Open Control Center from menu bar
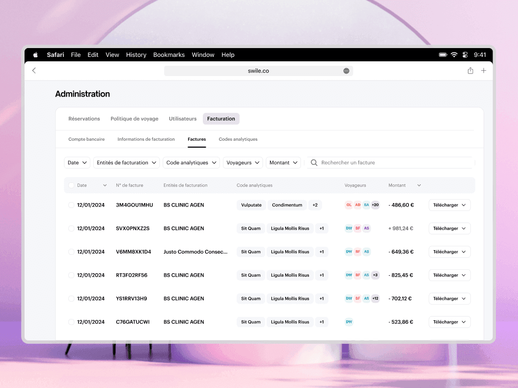This screenshot has width=518, height=388. point(465,55)
